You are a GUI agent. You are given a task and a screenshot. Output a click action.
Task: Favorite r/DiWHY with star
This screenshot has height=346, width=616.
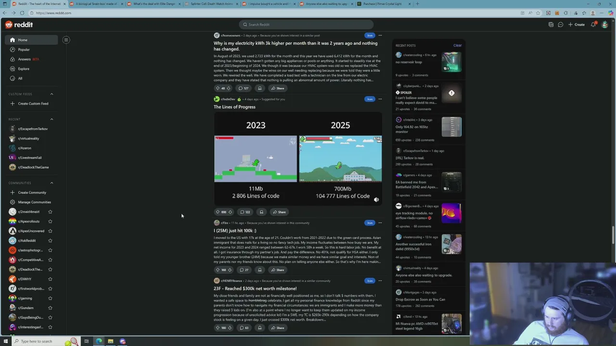pos(50,279)
